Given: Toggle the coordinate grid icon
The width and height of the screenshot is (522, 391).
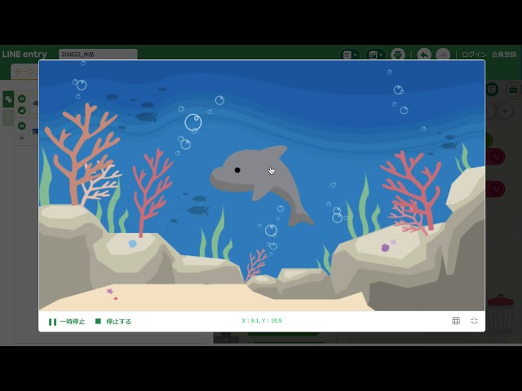Looking at the screenshot, I should [x=456, y=321].
